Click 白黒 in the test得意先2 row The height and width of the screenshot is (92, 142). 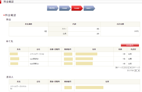tap(130, 59)
